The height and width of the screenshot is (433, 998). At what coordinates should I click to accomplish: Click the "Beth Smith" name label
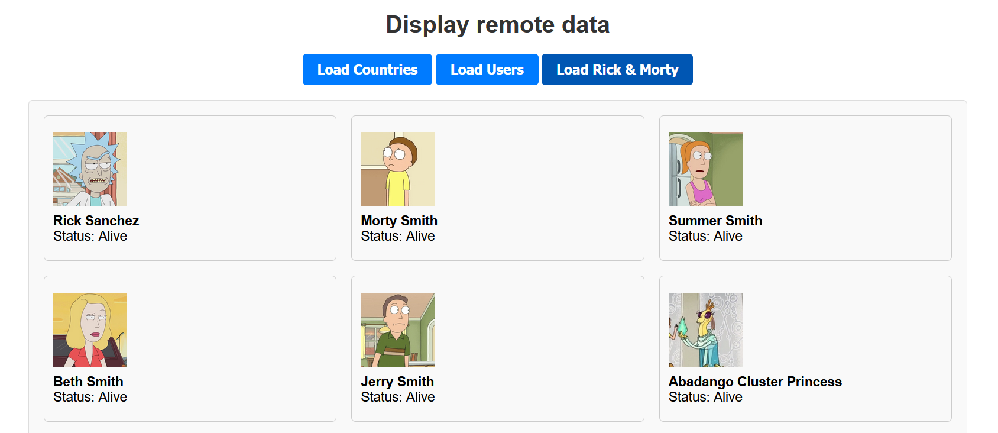(x=88, y=382)
